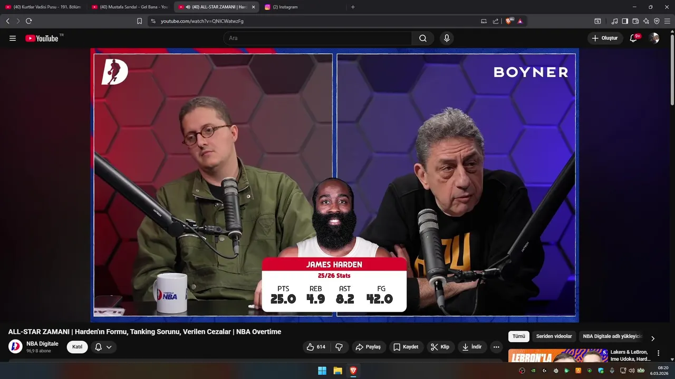Open the browser main menu
Viewport: 675px width, 379px height.
(667, 21)
